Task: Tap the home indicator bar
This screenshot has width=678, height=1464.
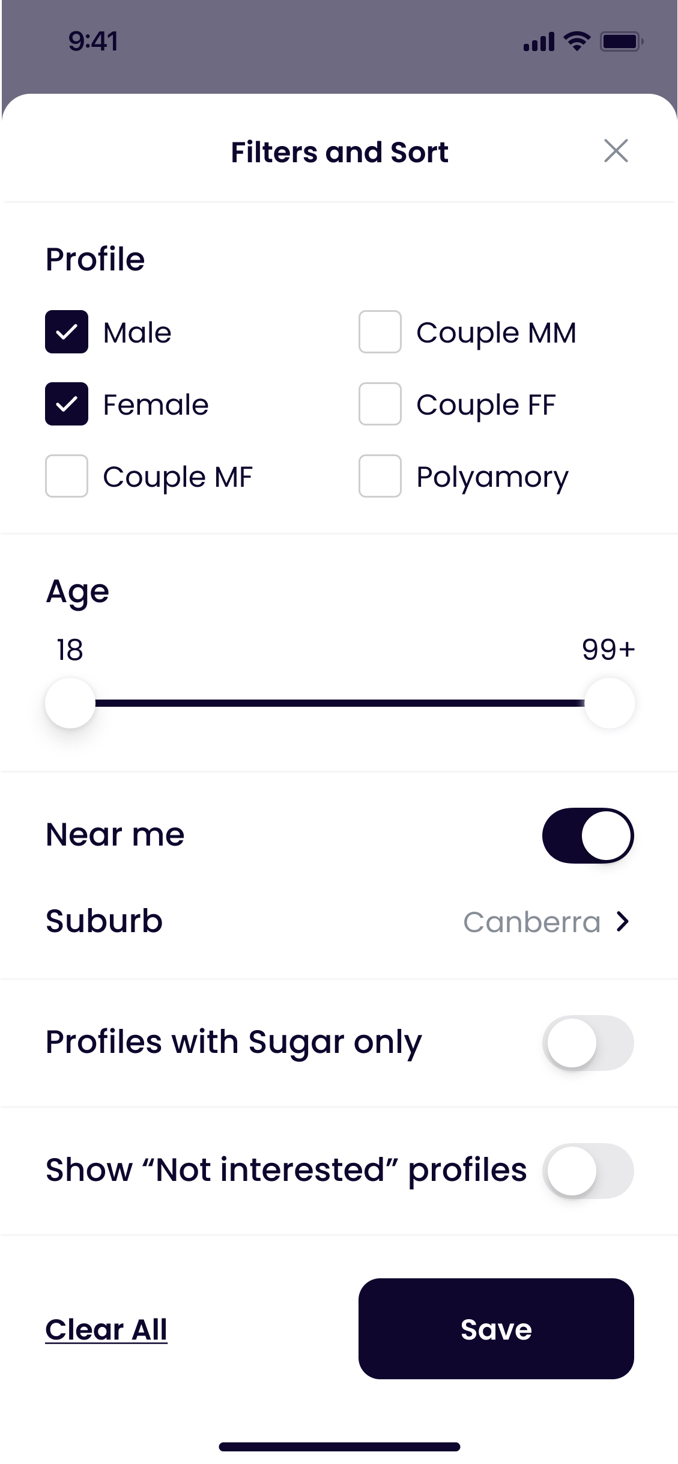Action: pyautogui.click(x=339, y=1447)
